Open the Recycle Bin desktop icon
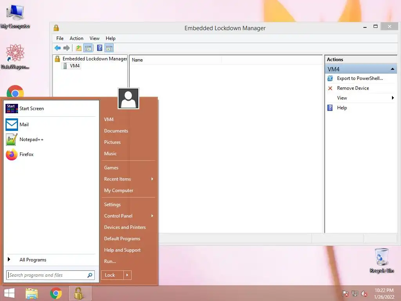Screen dimensions: 401x301 [382, 261]
